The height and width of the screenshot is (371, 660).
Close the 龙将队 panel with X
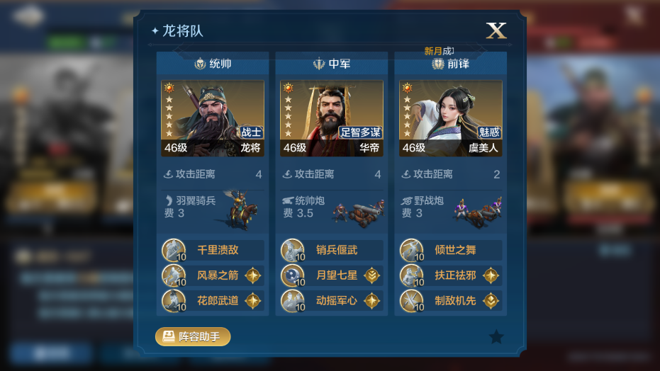(496, 30)
